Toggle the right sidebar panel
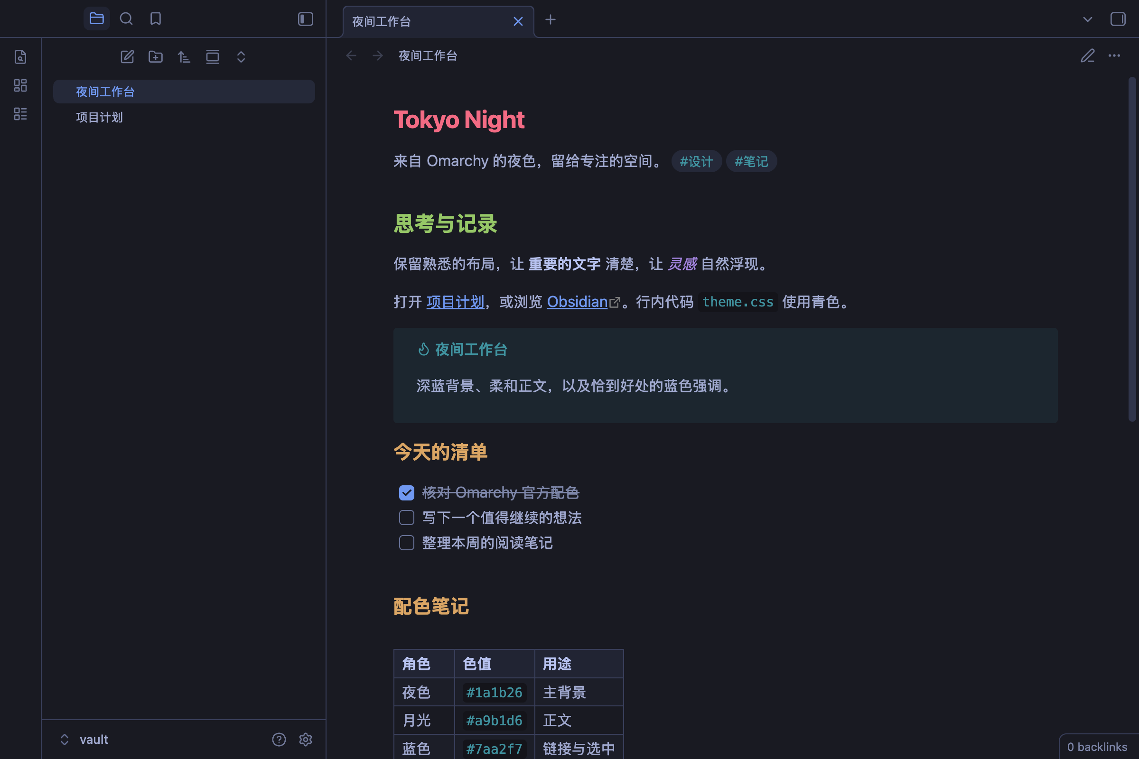The width and height of the screenshot is (1139, 759). point(1118,19)
